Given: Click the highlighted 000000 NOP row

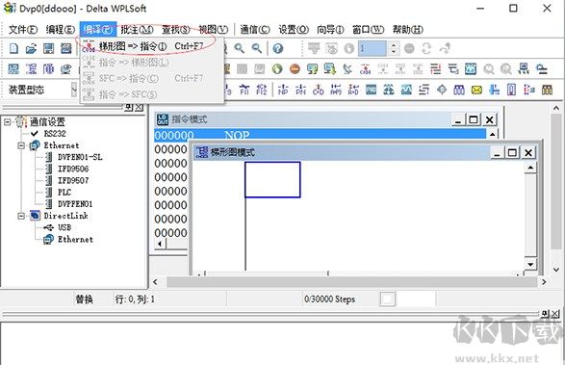Looking at the screenshot, I should click(320, 135).
